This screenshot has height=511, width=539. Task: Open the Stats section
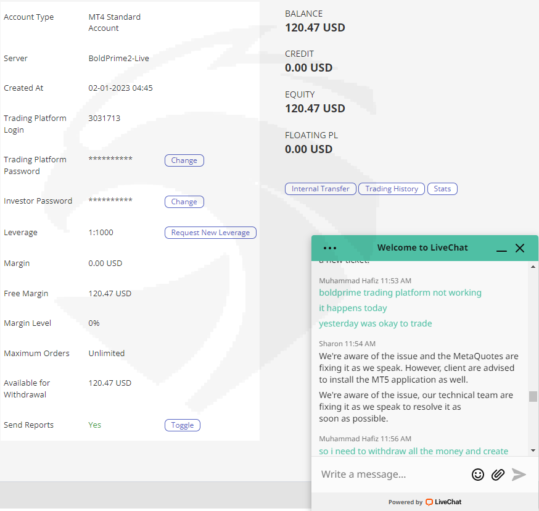coord(442,189)
